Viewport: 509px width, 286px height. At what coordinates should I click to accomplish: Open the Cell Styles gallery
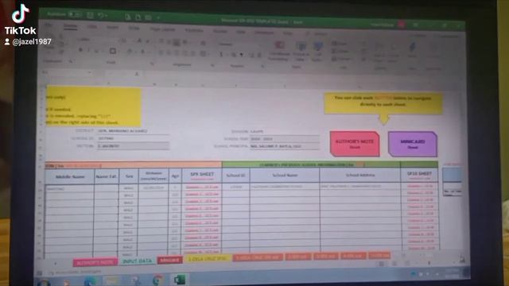point(318,52)
